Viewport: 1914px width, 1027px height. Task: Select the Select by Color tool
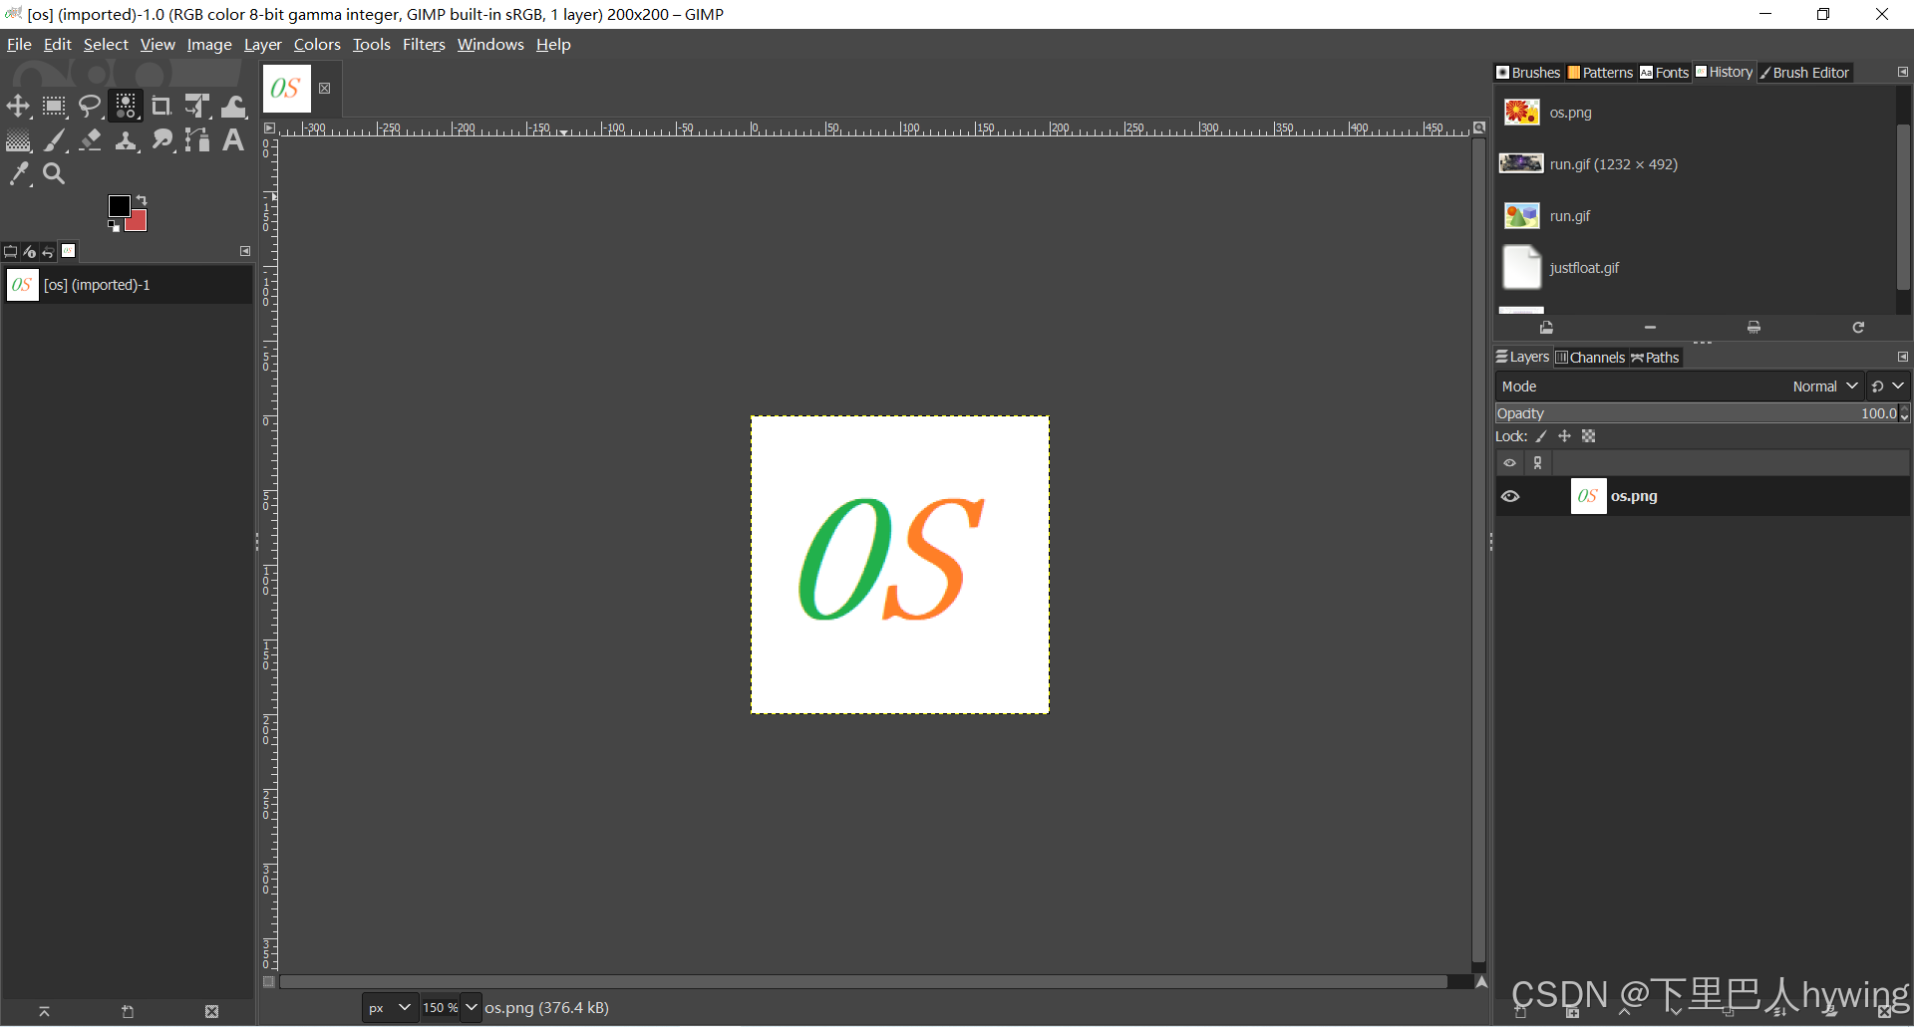coord(126,106)
